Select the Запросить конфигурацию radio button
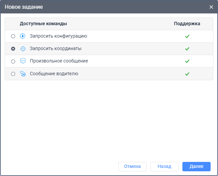Viewport: 218px width, 176px height. tap(13, 36)
